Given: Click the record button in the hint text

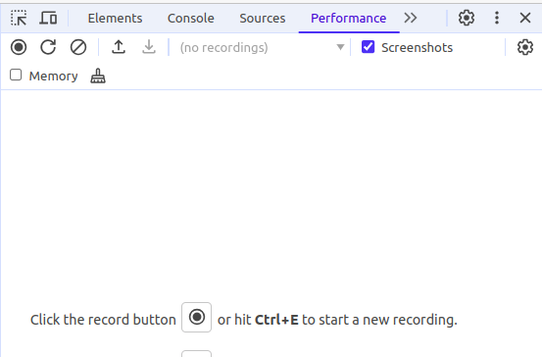Looking at the screenshot, I should (x=196, y=317).
